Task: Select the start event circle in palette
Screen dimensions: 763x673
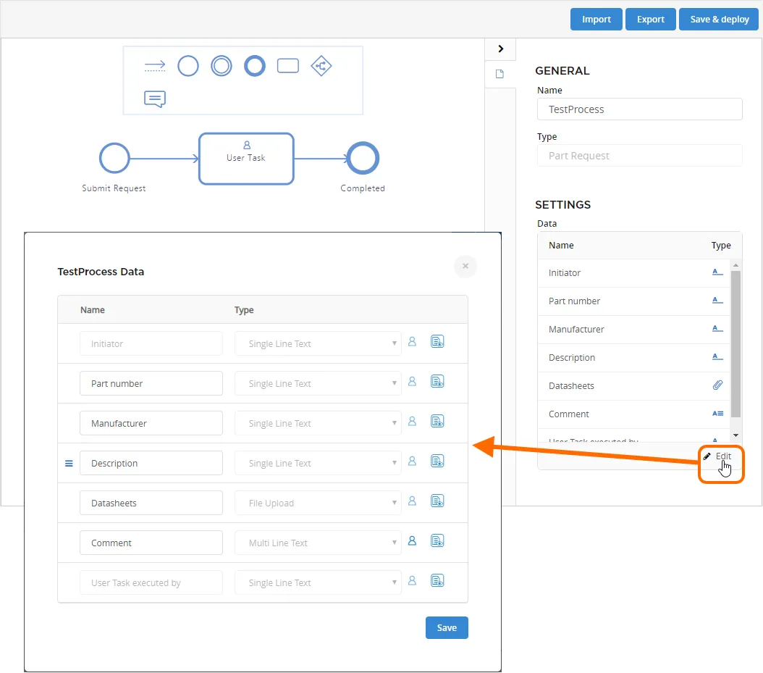Action: 187,66
